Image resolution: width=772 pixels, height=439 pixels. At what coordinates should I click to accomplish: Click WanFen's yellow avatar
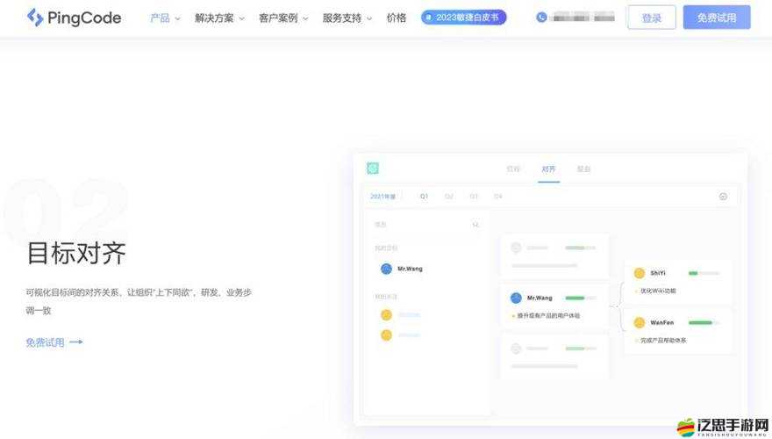point(639,323)
